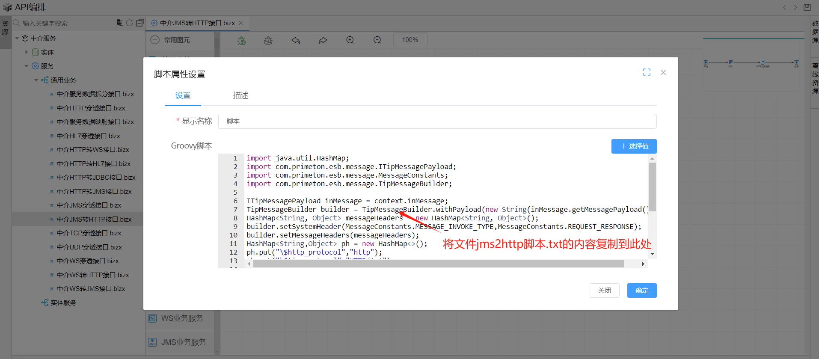Click the green debug run bug icon
The image size is (819, 359).
click(242, 40)
